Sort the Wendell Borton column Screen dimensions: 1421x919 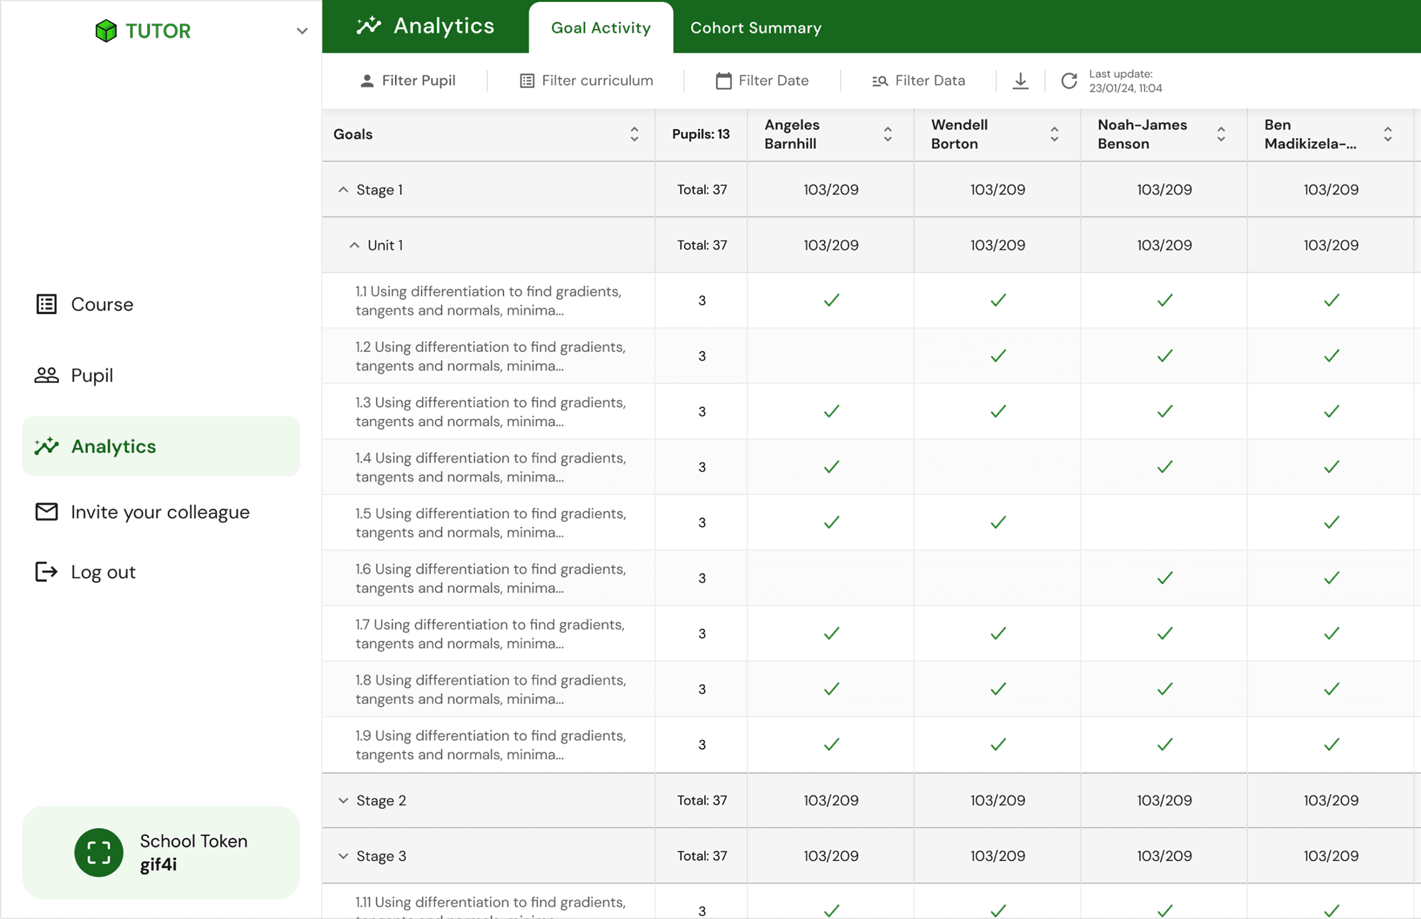point(1054,134)
